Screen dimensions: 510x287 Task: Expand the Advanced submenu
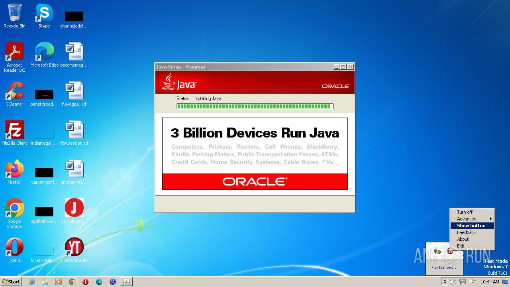click(x=472, y=219)
